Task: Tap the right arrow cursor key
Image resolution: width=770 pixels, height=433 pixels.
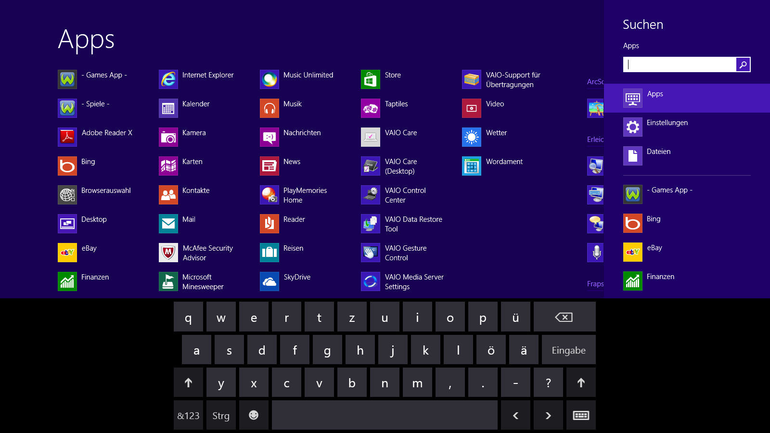Action: coord(548,415)
